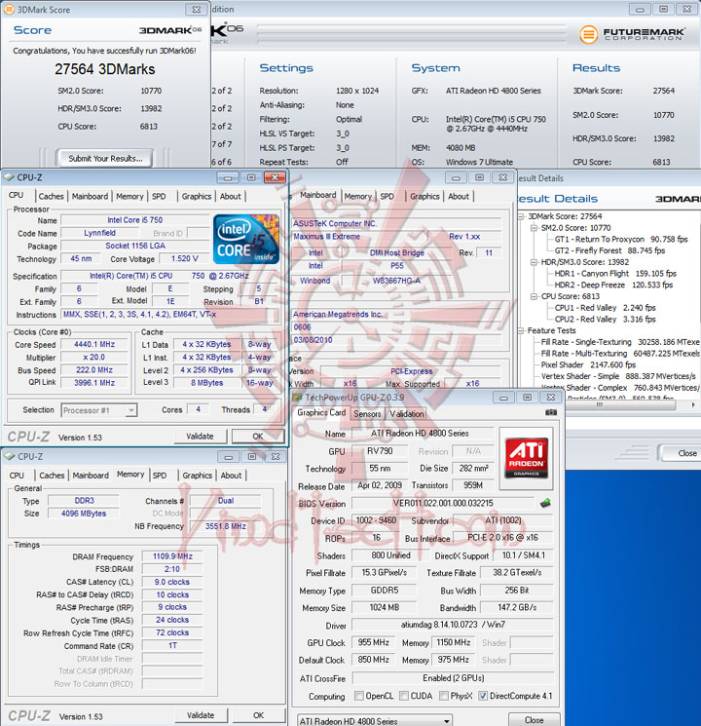Enable the PhysX checkbox
Image resolution: width=701 pixels, height=726 pixels.
click(444, 696)
